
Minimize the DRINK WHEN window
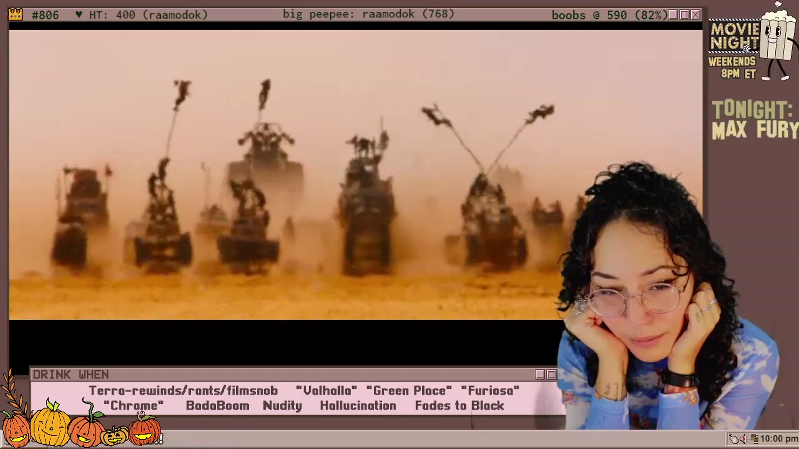click(540, 375)
